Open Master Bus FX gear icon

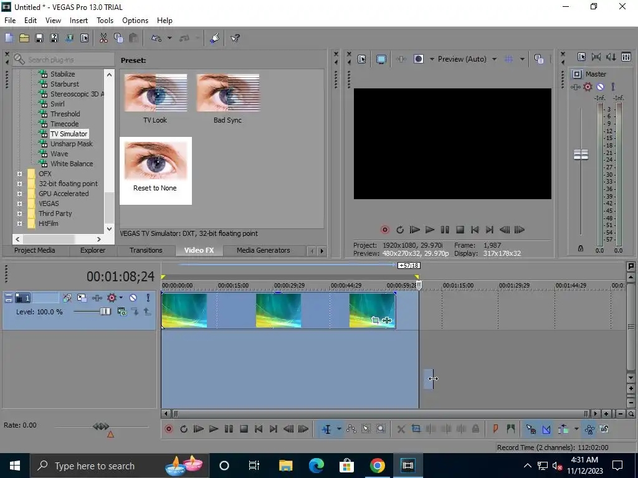[x=588, y=87]
